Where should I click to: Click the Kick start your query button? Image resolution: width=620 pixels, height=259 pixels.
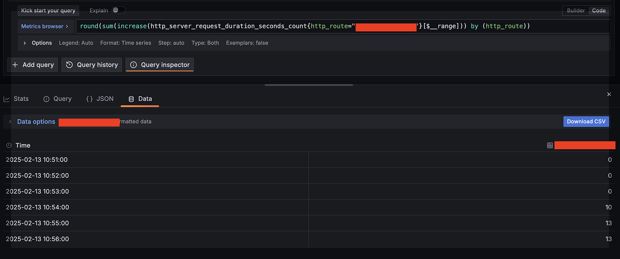(48, 10)
